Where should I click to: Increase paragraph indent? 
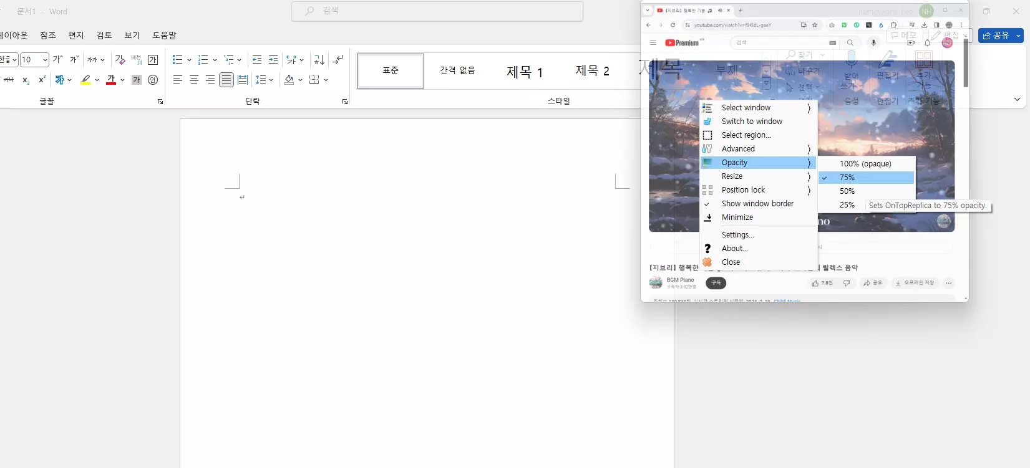273,60
